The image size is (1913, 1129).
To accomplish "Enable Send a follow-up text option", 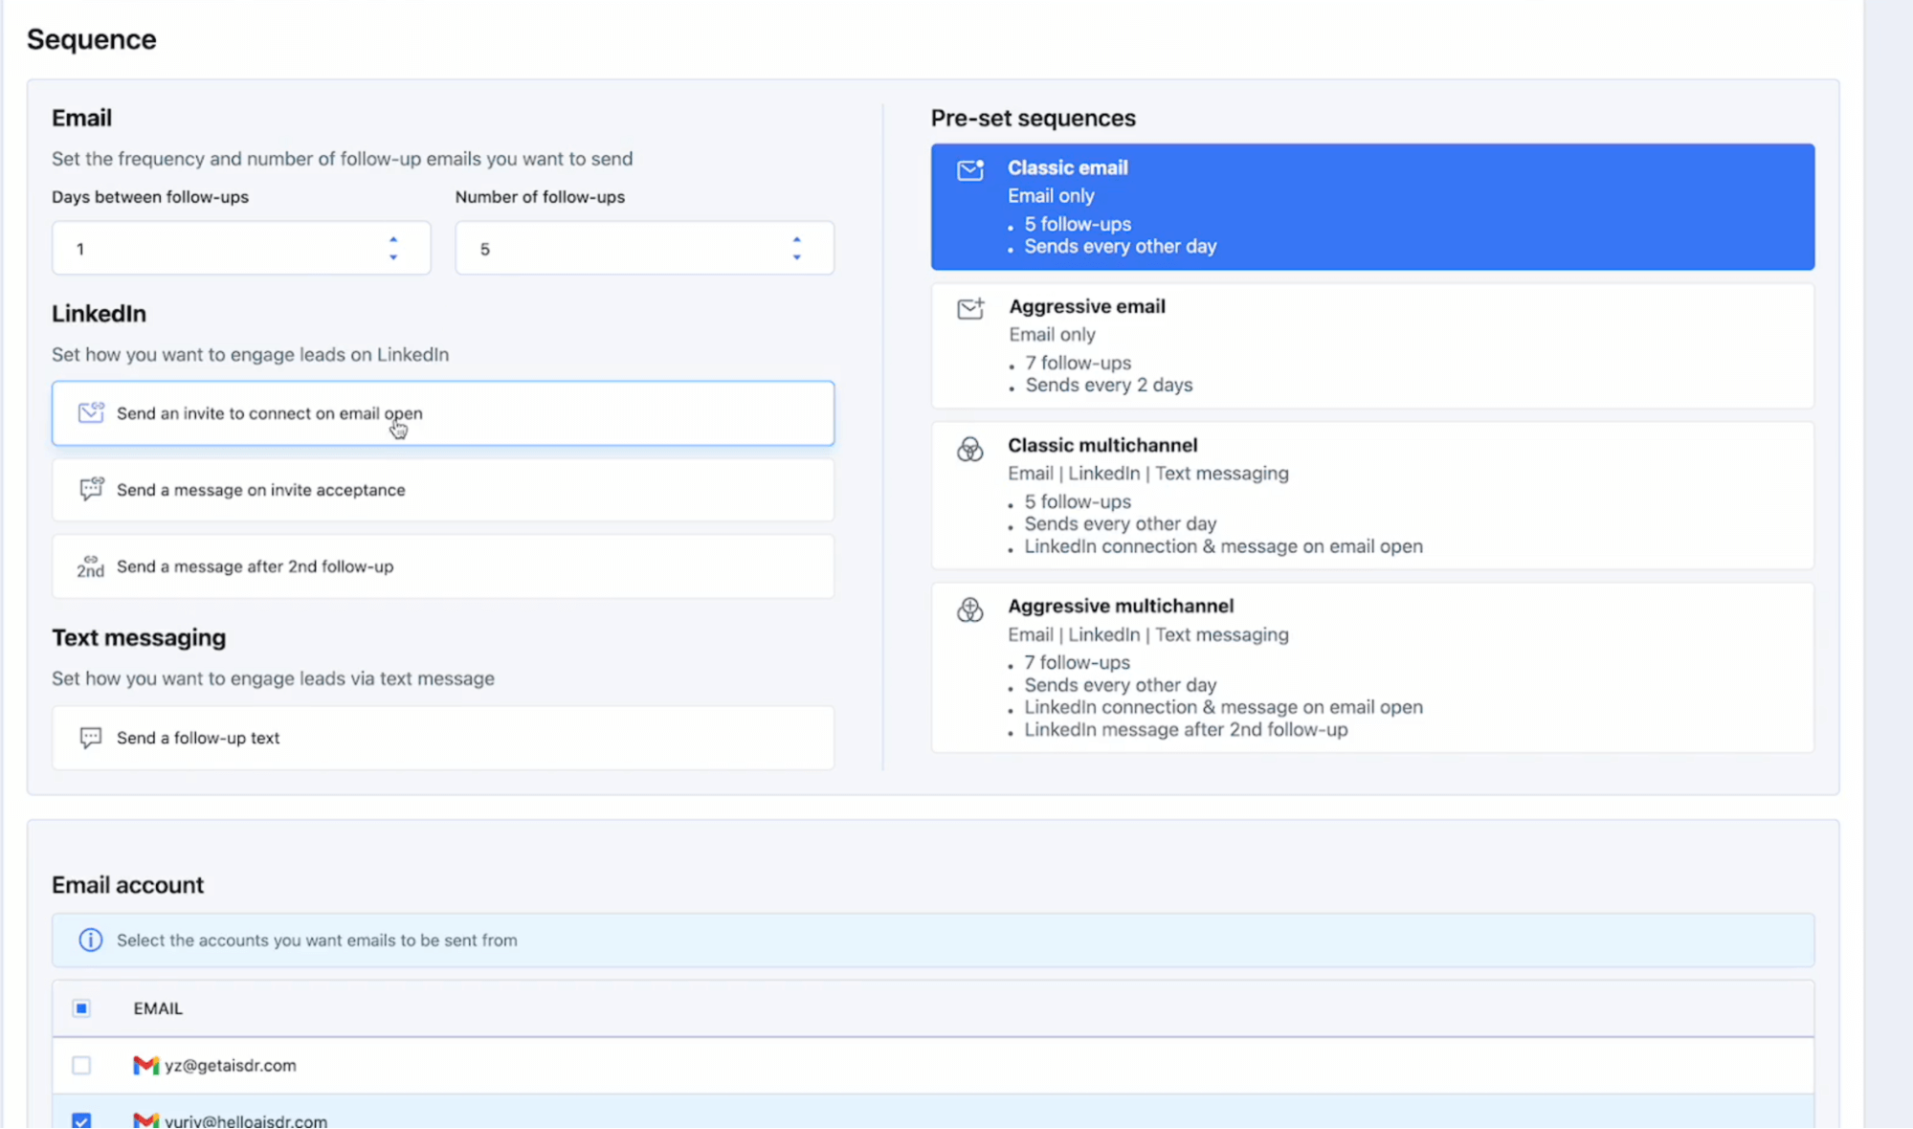I will click(x=442, y=737).
